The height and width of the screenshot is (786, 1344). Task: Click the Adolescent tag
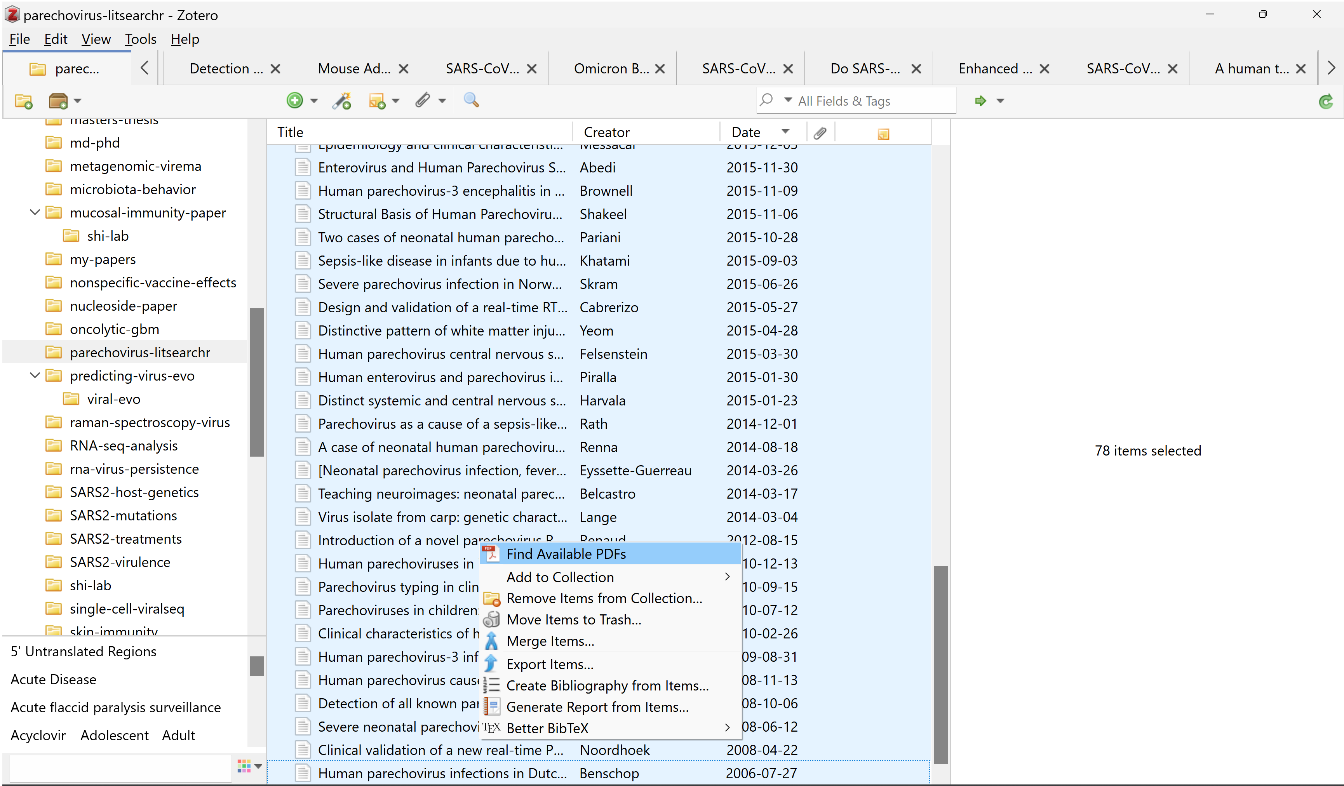pyautogui.click(x=114, y=736)
